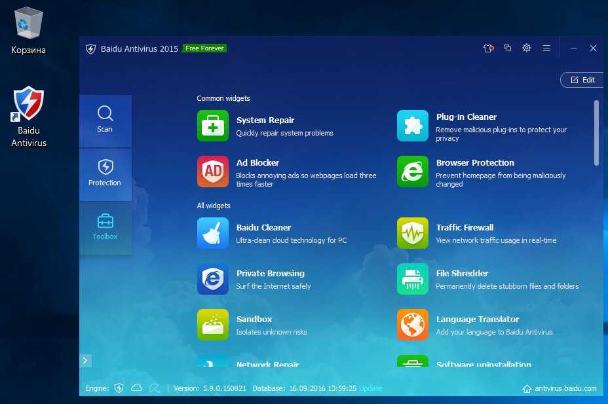608x404 pixels.
Task: Toggle the shield engine in status bar
Action: click(x=119, y=388)
